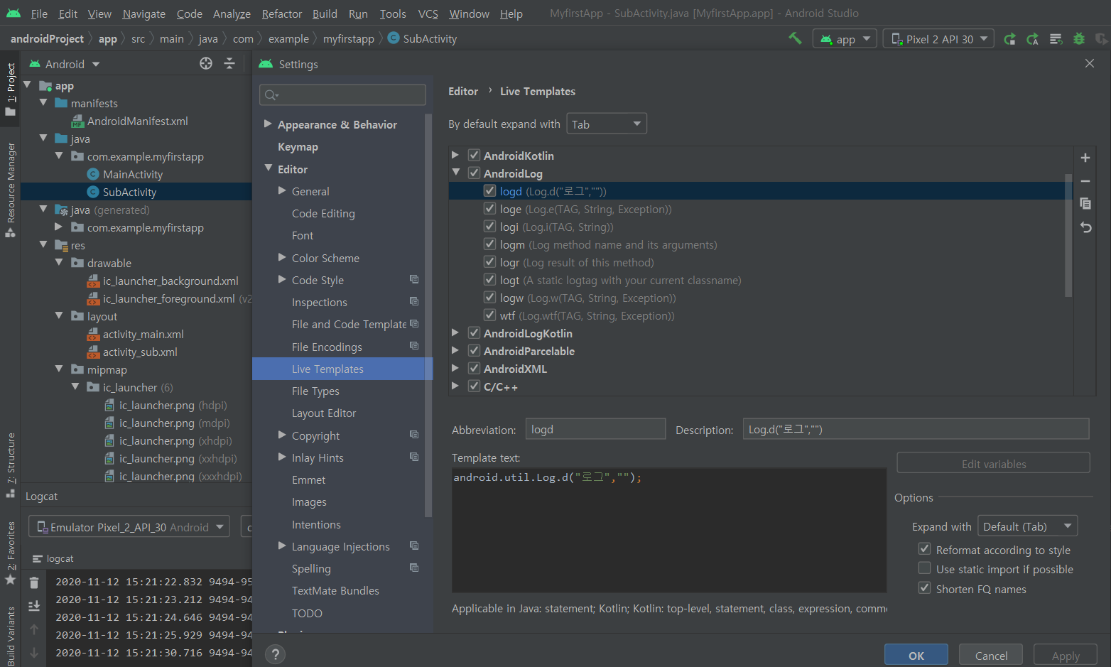
Task: Click the Apply button
Action: pyautogui.click(x=1066, y=655)
